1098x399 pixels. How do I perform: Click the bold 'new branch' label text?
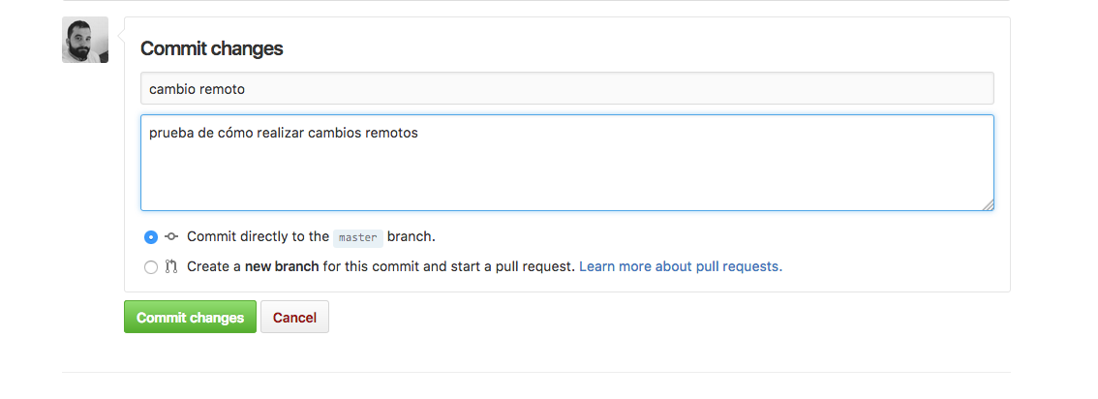[282, 266]
